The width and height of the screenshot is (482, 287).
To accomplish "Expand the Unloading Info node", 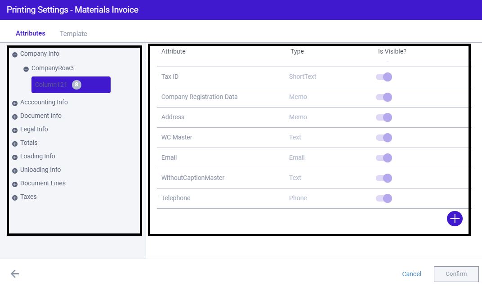I will 15,171.
